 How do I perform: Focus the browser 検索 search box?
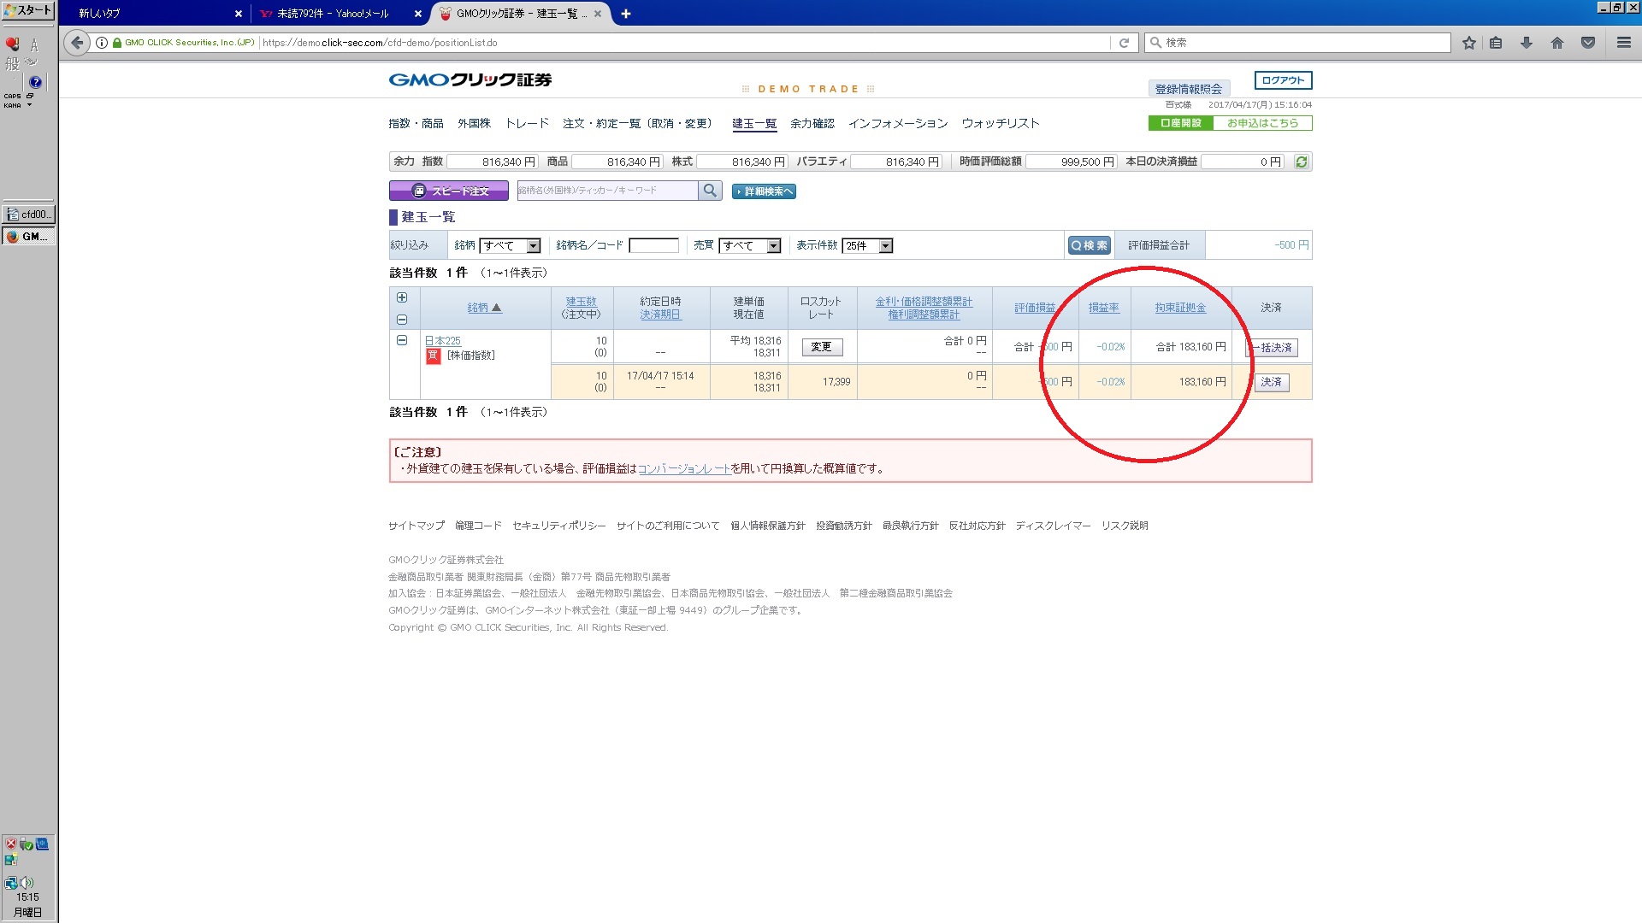[1297, 43]
